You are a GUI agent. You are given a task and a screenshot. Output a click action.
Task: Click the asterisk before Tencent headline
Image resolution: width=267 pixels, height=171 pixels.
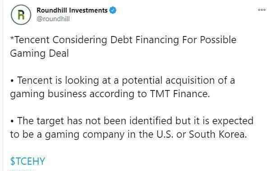(12, 38)
